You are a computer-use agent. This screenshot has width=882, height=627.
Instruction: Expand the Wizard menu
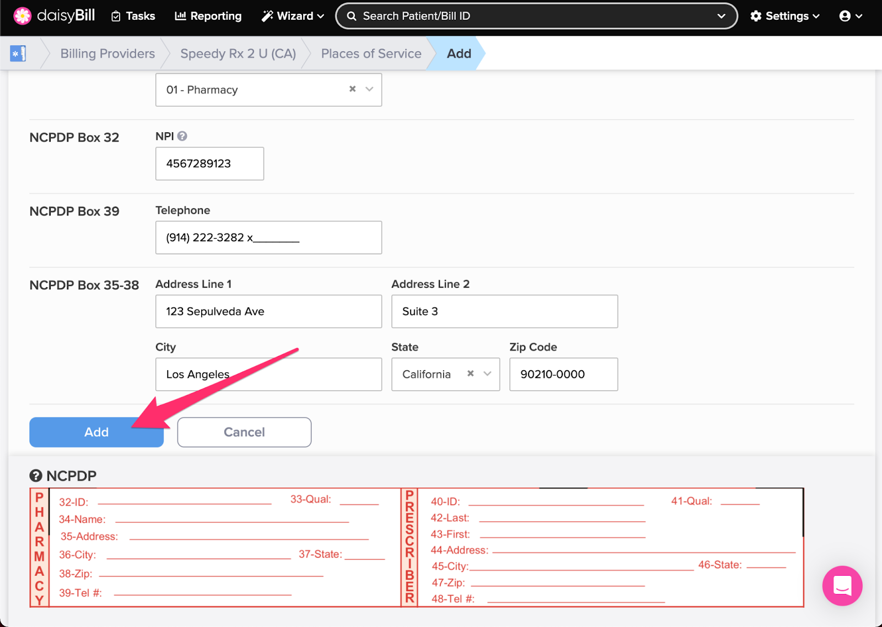pyautogui.click(x=293, y=16)
